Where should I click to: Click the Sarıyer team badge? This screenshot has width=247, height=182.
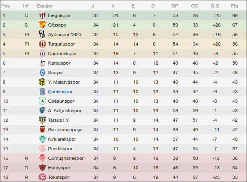click(x=42, y=73)
